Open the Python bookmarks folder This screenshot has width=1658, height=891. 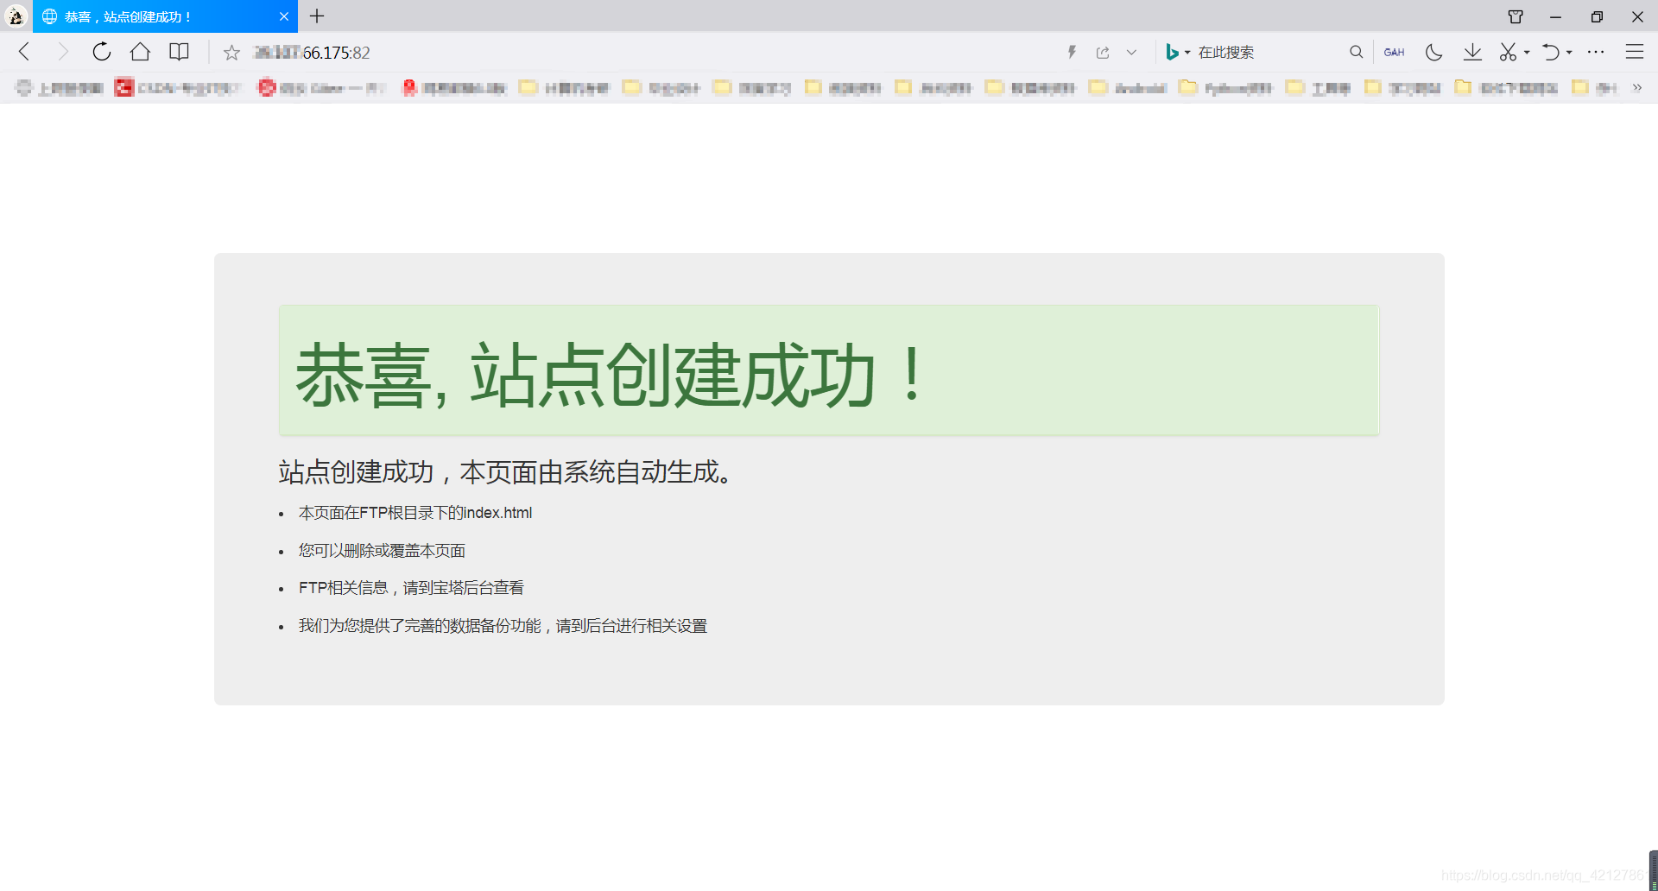click(1226, 87)
